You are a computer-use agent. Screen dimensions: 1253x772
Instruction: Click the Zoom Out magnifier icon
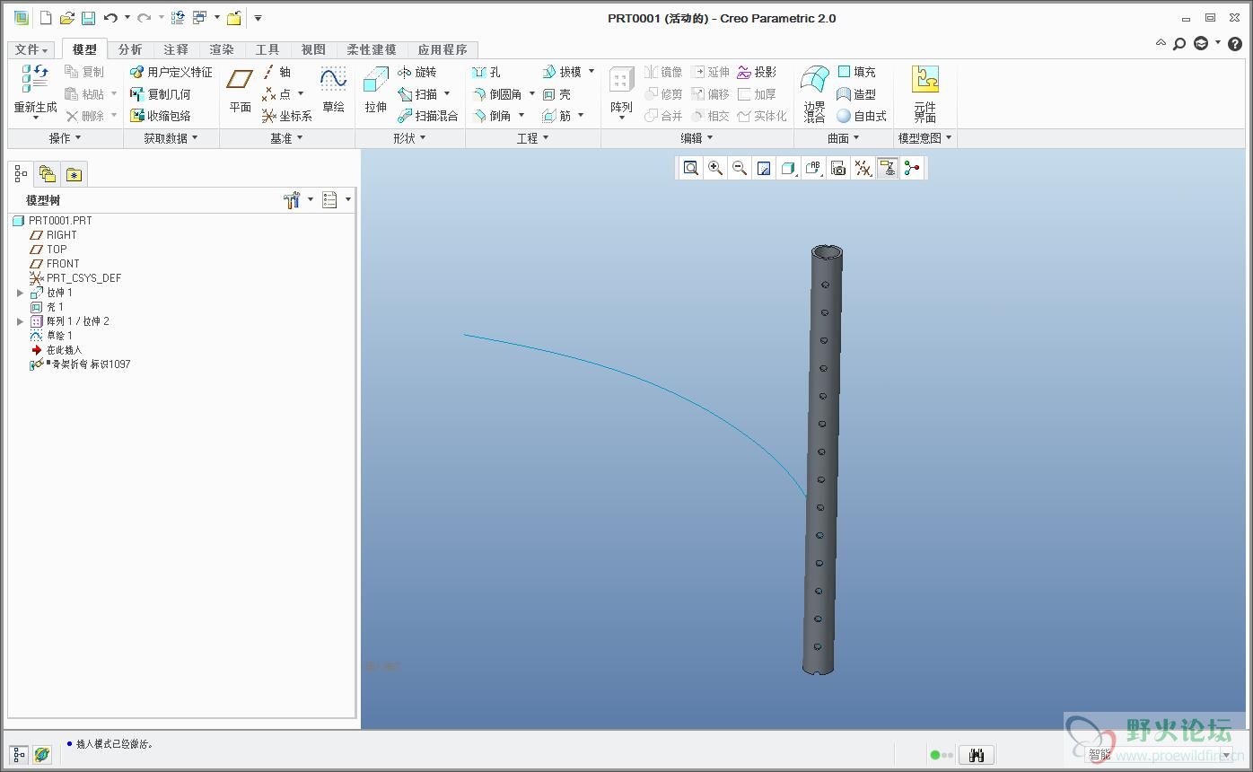click(x=740, y=168)
